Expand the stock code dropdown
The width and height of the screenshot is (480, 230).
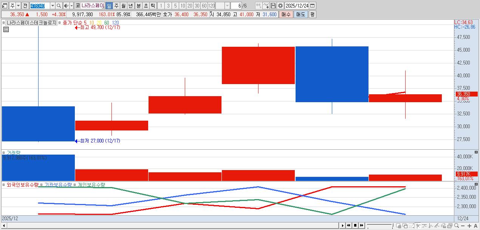tap(53, 6)
